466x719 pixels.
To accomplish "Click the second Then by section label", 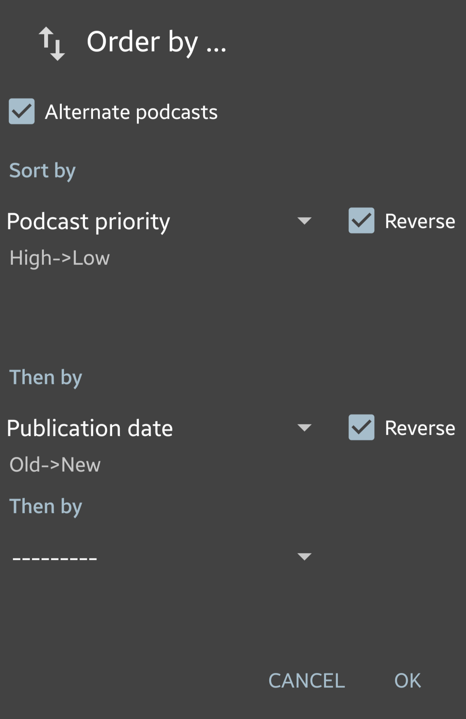I will pyautogui.click(x=45, y=506).
